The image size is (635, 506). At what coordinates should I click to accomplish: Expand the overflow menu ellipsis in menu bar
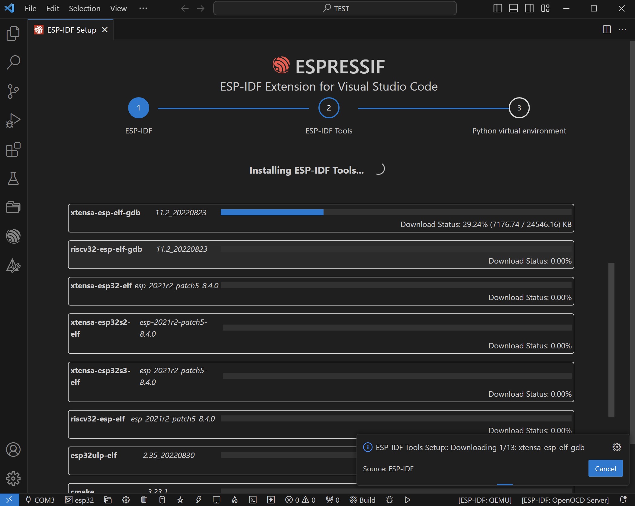tap(143, 8)
